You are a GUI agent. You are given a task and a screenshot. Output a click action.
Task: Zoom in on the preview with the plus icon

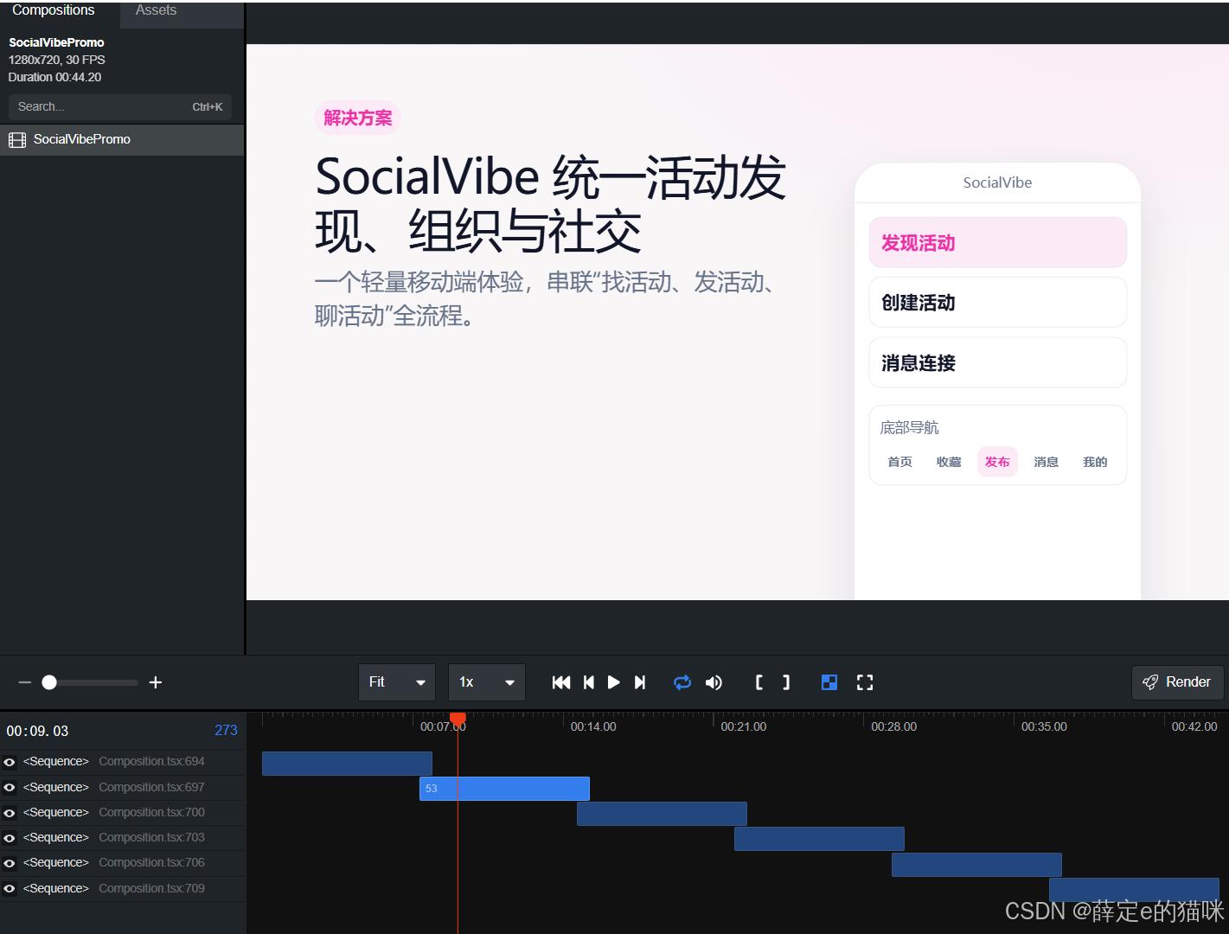(x=156, y=682)
